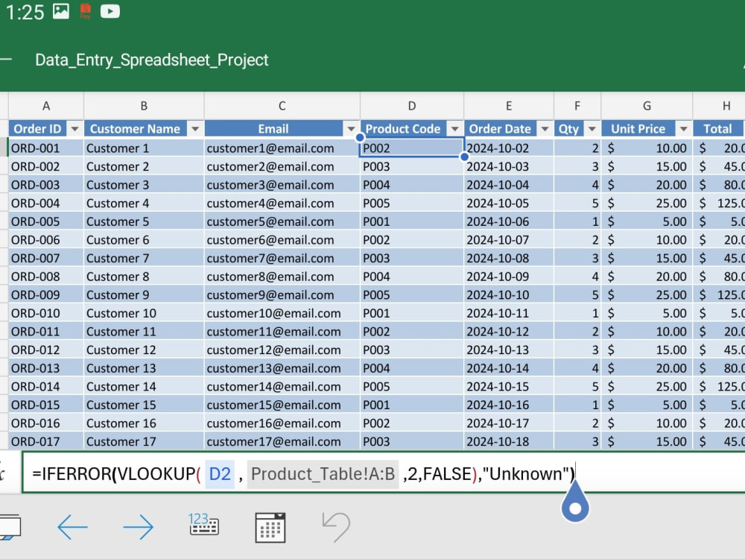Select cell ORD-017
Screen dimensions: 745x559
(46, 441)
